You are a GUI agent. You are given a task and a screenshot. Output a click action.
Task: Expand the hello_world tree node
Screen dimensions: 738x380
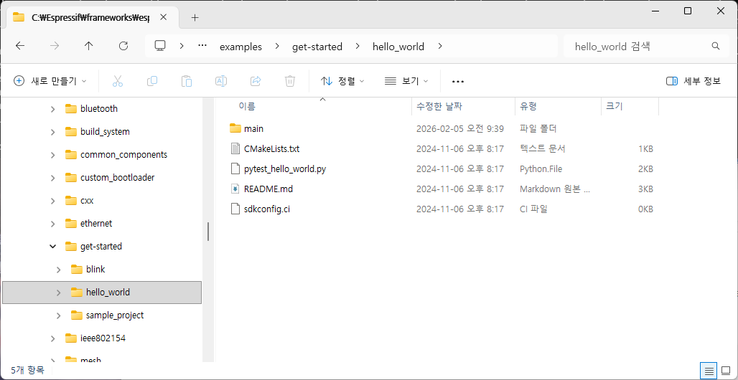tap(58, 293)
